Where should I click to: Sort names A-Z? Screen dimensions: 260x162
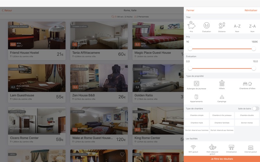[237, 26]
